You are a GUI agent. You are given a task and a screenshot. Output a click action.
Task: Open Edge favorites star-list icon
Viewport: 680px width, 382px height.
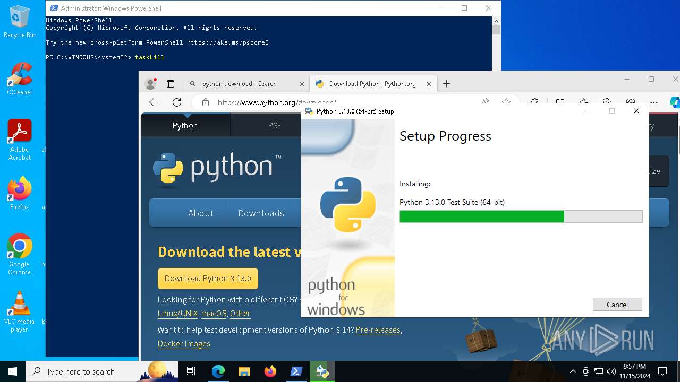[584, 102]
